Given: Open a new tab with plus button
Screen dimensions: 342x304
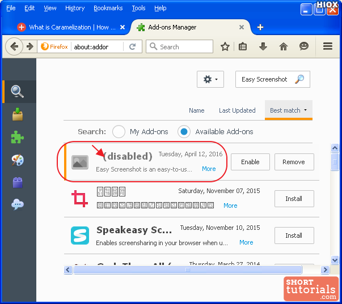Looking at the screenshot, I should [x=260, y=27].
